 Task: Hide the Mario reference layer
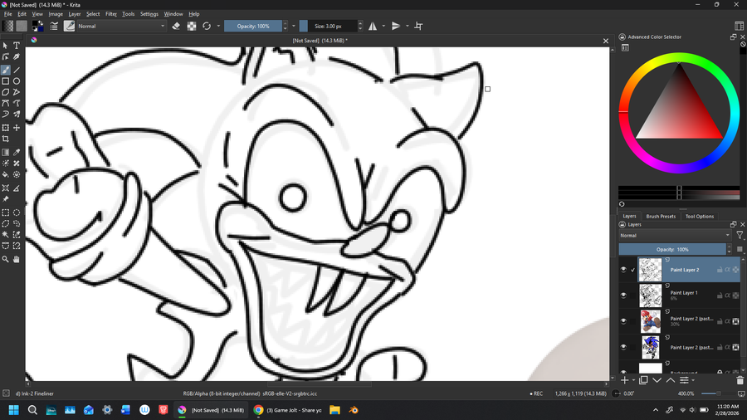pos(623,321)
